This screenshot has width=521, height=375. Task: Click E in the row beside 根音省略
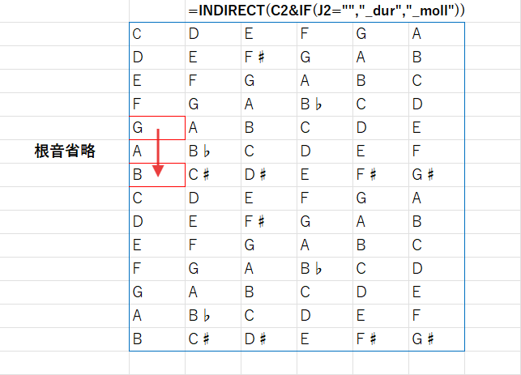click(381, 151)
